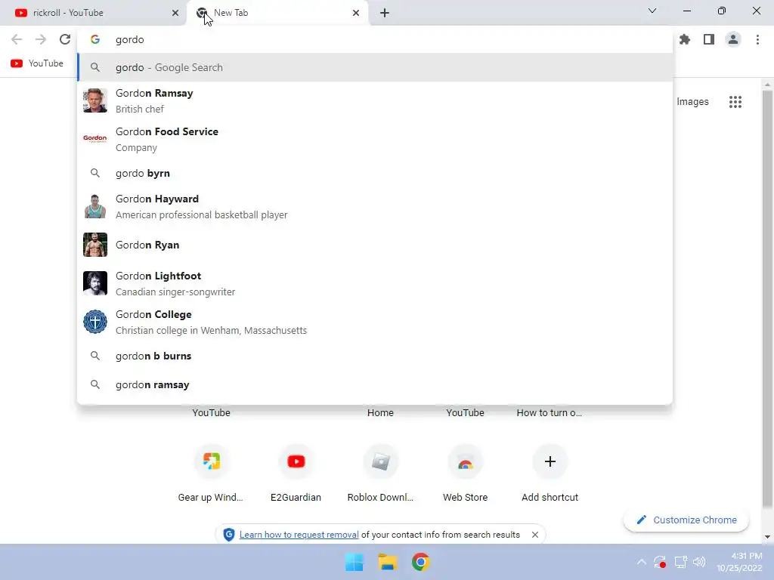
Task: Click the Customize Chrome button
Action: 686,520
